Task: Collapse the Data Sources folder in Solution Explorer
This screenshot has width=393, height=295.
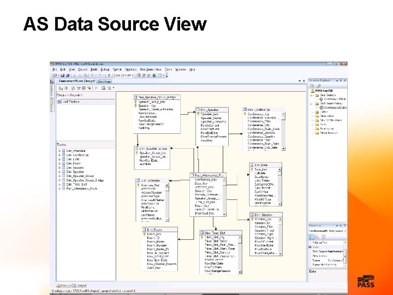Action: [x=312, y=95]
